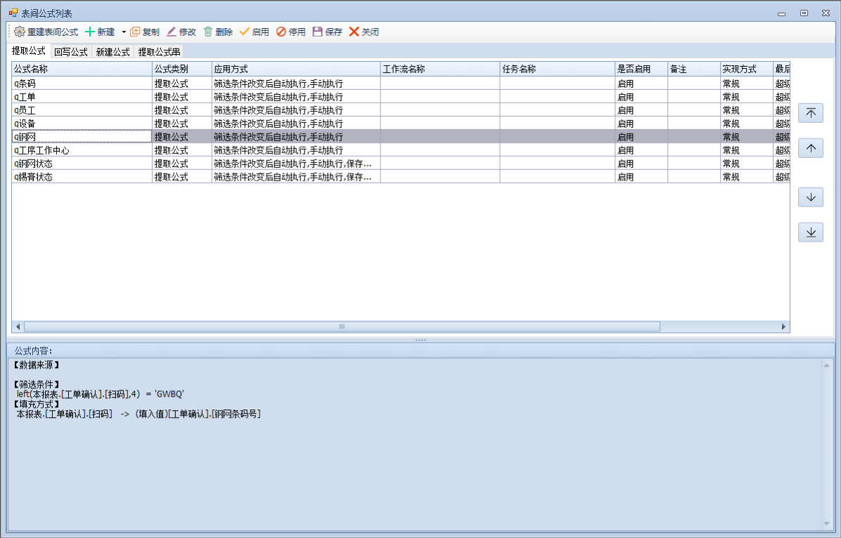841x538 pixels.
Task: Move selected formula down one row
Action: (x=811, y=197)
